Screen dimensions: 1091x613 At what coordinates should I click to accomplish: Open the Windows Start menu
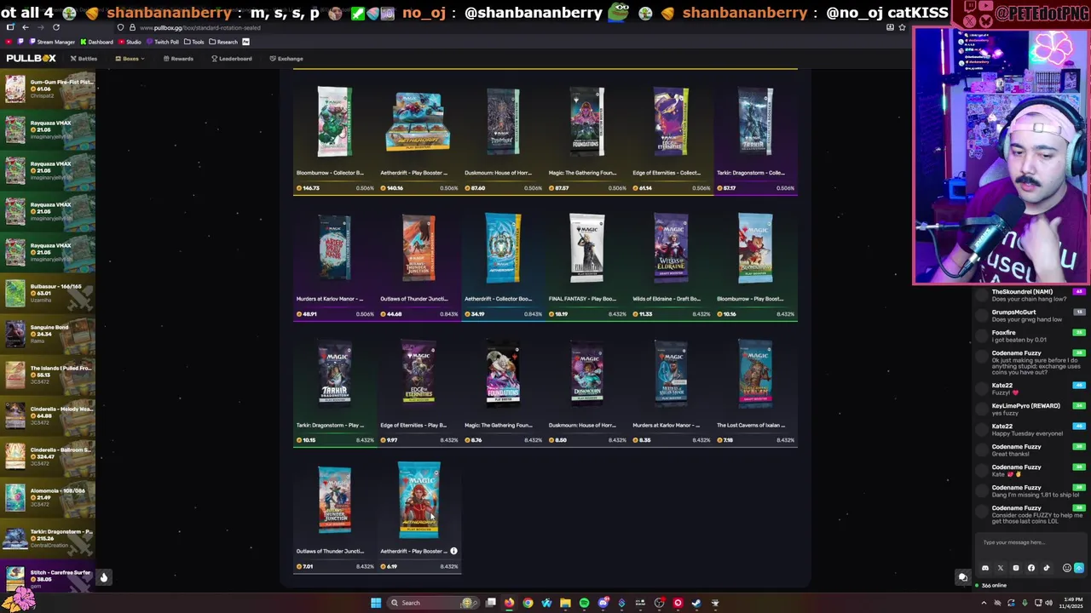376,603
